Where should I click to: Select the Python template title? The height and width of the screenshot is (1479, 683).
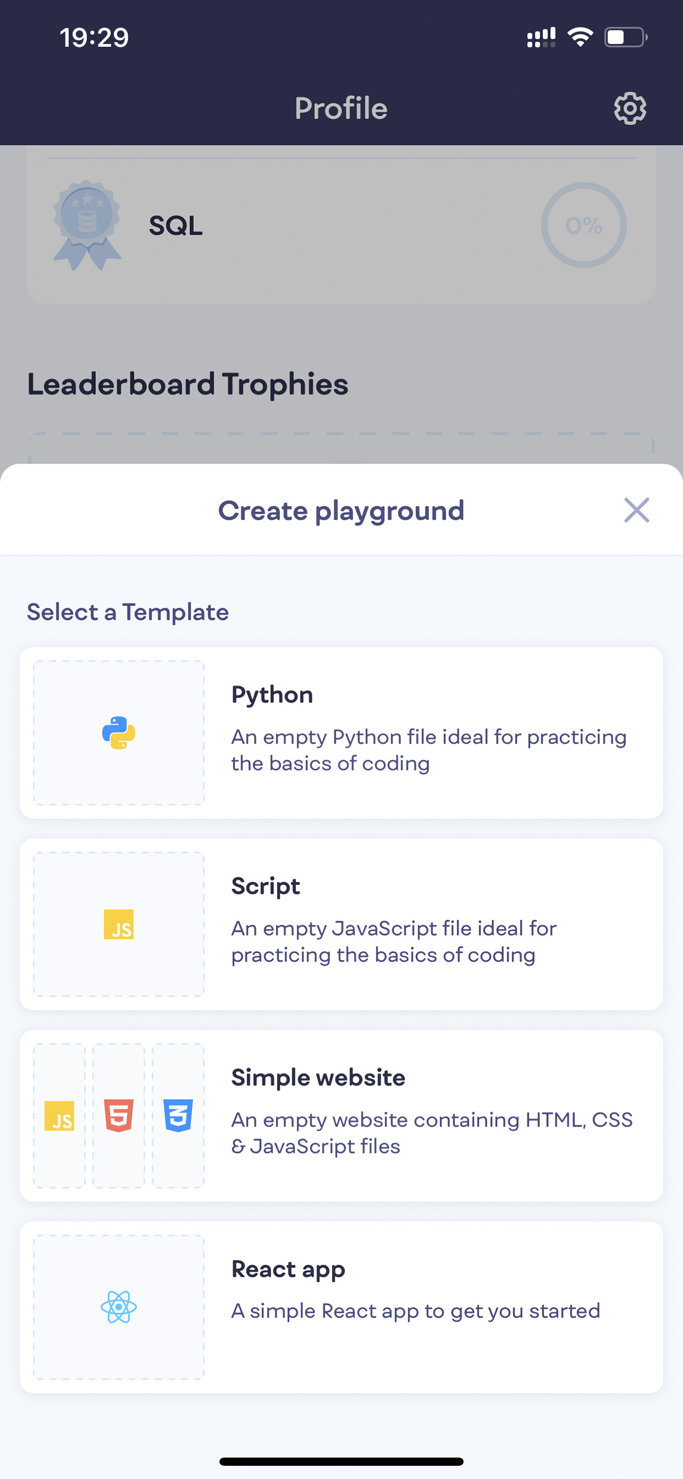tap(272, 695)
